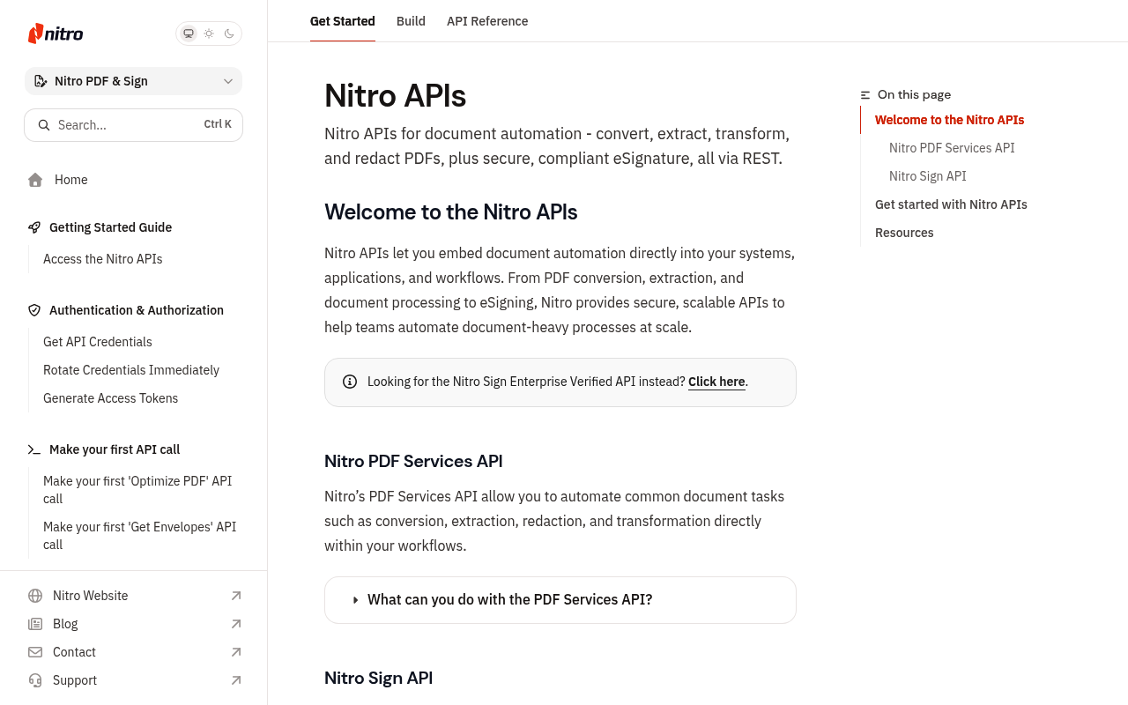Click the magnifying glass search icon
Screen dimensions: 1128x705
click(x=44, y=125)
